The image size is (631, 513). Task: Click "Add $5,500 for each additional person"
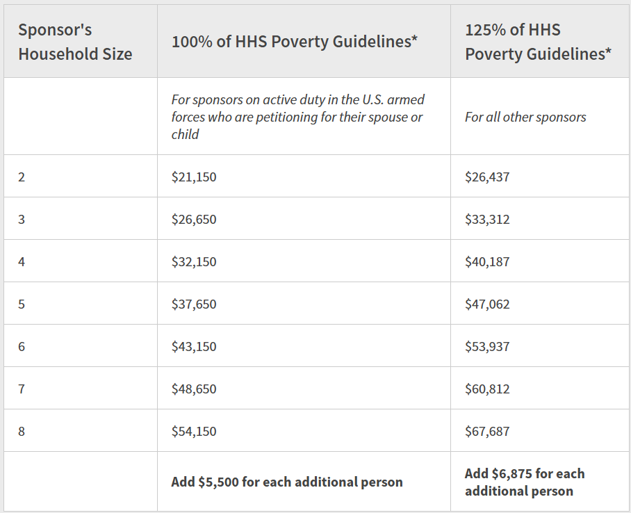[x=287, y=482]
